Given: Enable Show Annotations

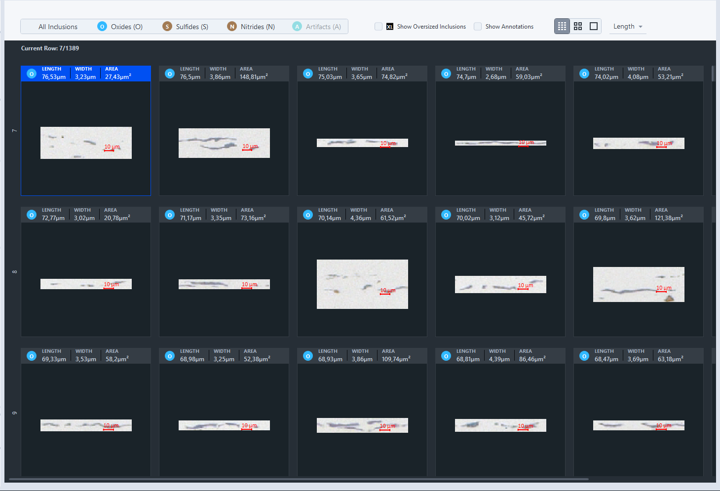Looking at the screenshot, I should click(x=477, y=27).
